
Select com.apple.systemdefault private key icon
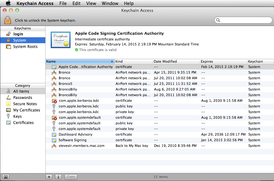(54, 129)
